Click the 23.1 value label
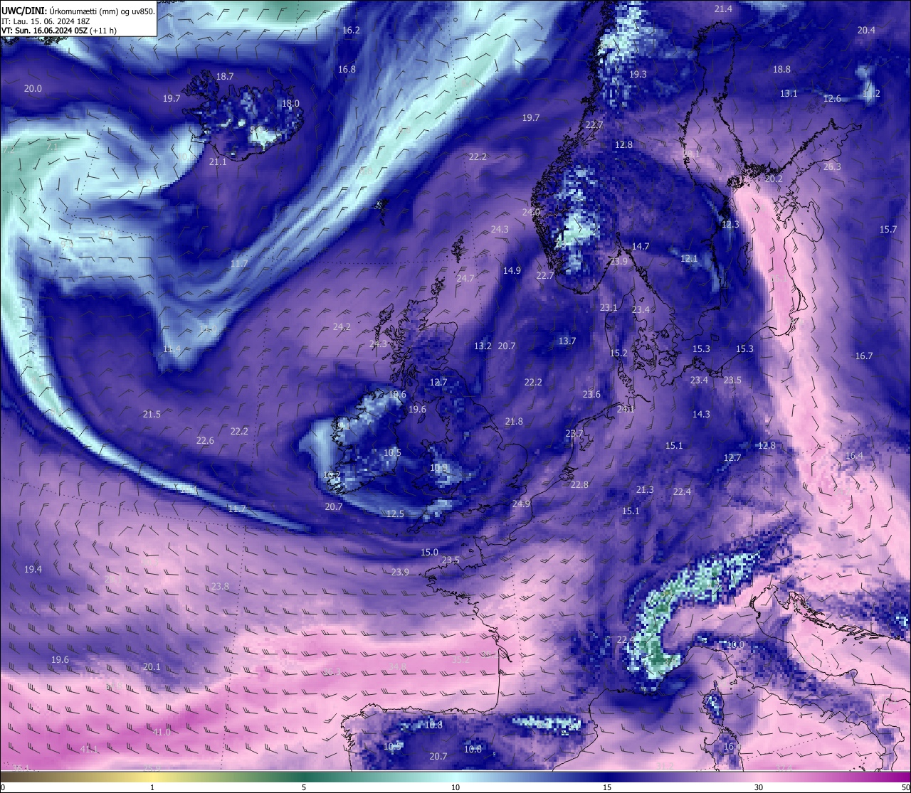This screenshot has height=793, width=911. pos(609,308)
